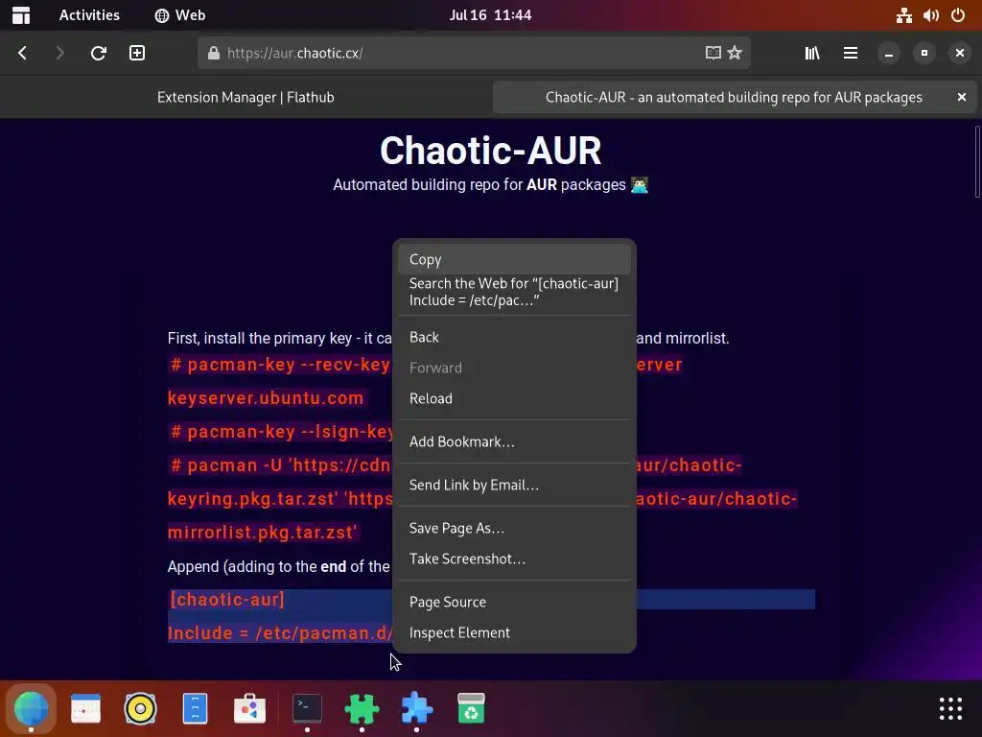
Task: Open the blue puzzle piece Extensions app
Action: point(416,708)
